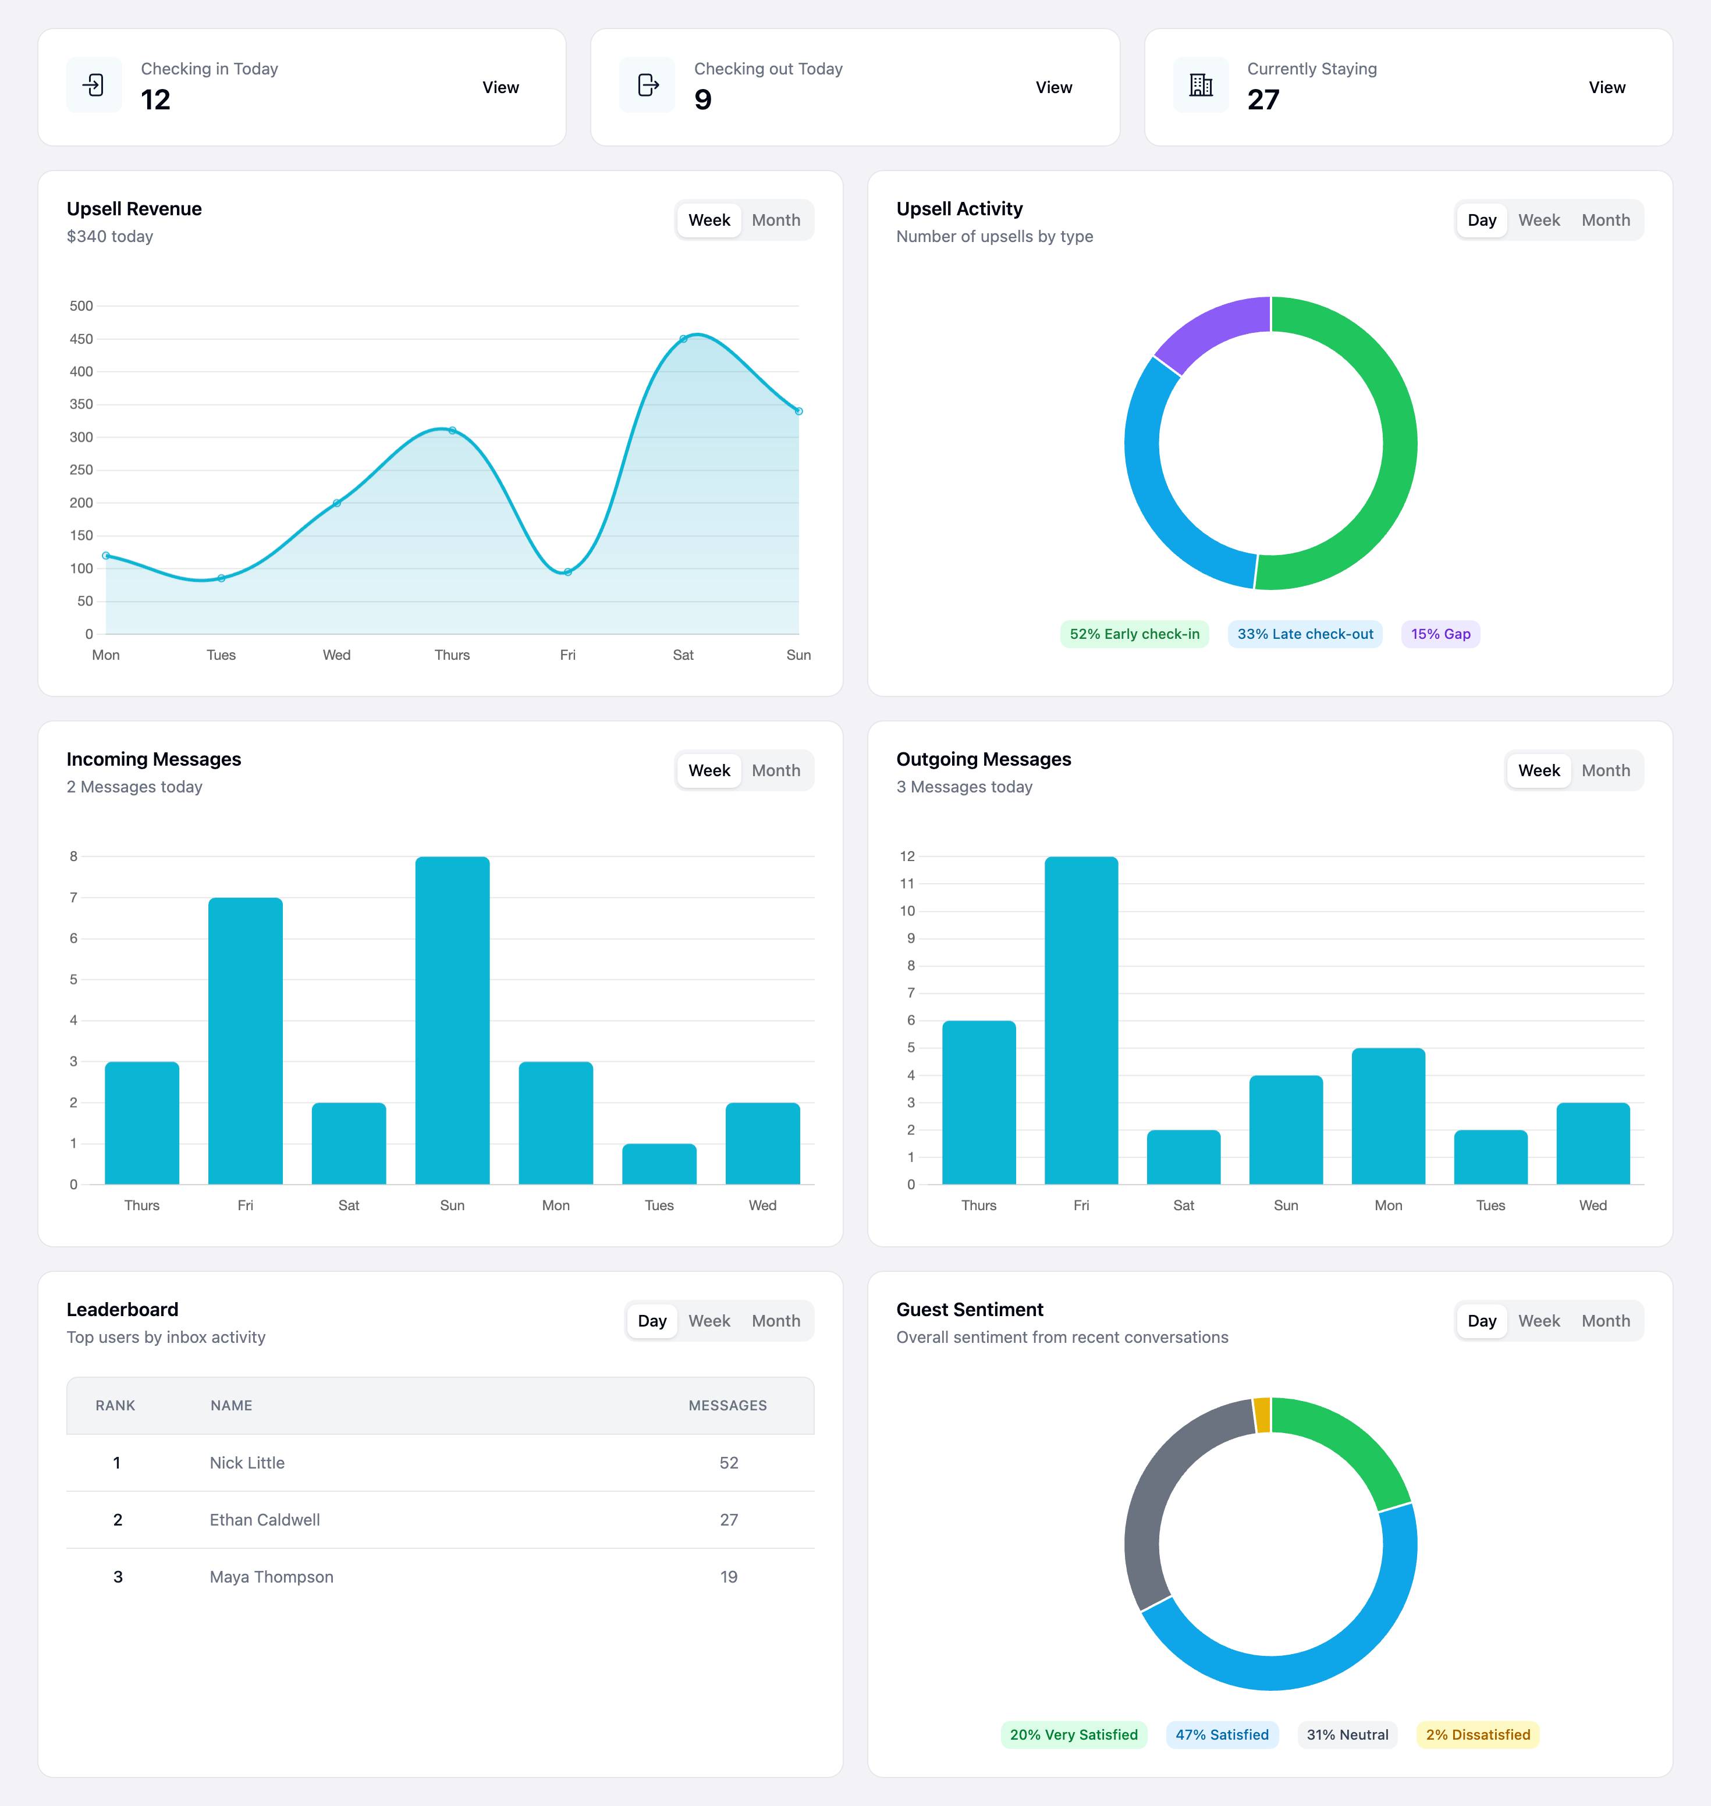This screenshot has width=1711, height=1806.
Task: Click the 52% Early check-in legend label
Action: (1134, 632)
